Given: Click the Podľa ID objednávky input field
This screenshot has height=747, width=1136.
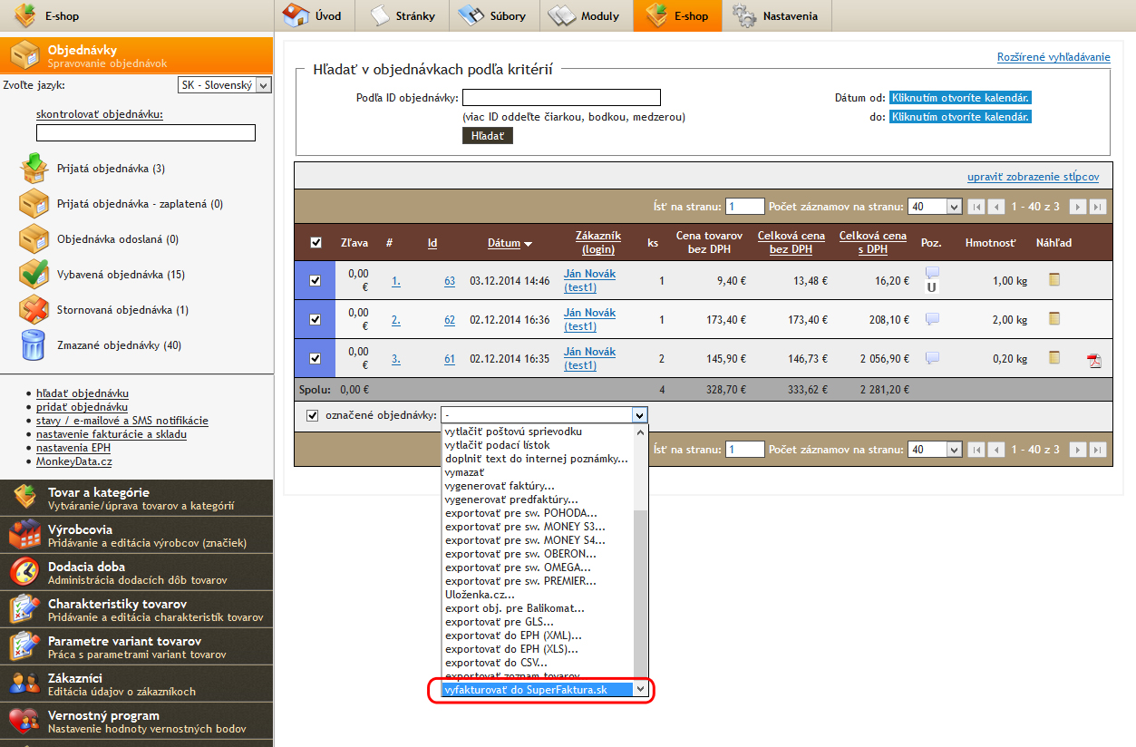Looking at the screenshot, I should pyautogui.click(x=561, y=98).
